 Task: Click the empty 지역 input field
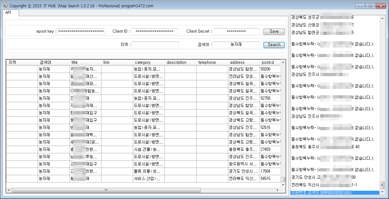click(155, 45)
